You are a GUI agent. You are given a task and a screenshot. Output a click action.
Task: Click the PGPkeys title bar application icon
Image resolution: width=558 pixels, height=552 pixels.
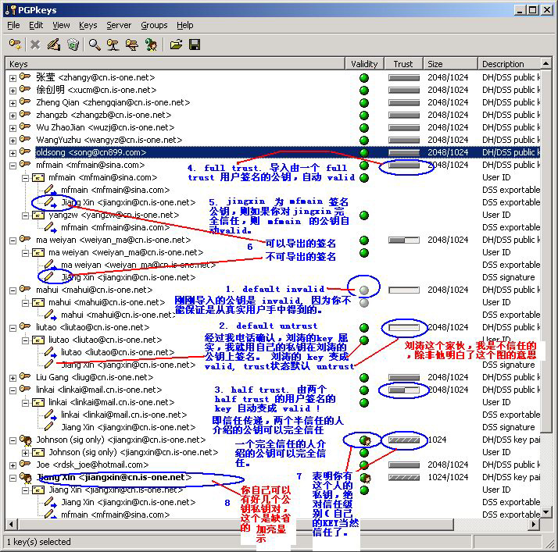[11, 10]
